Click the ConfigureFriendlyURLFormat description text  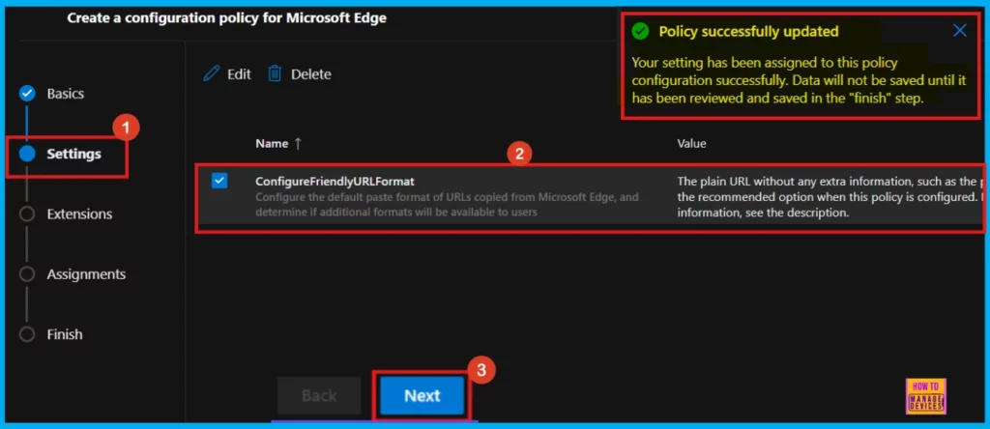pos(447,205)
